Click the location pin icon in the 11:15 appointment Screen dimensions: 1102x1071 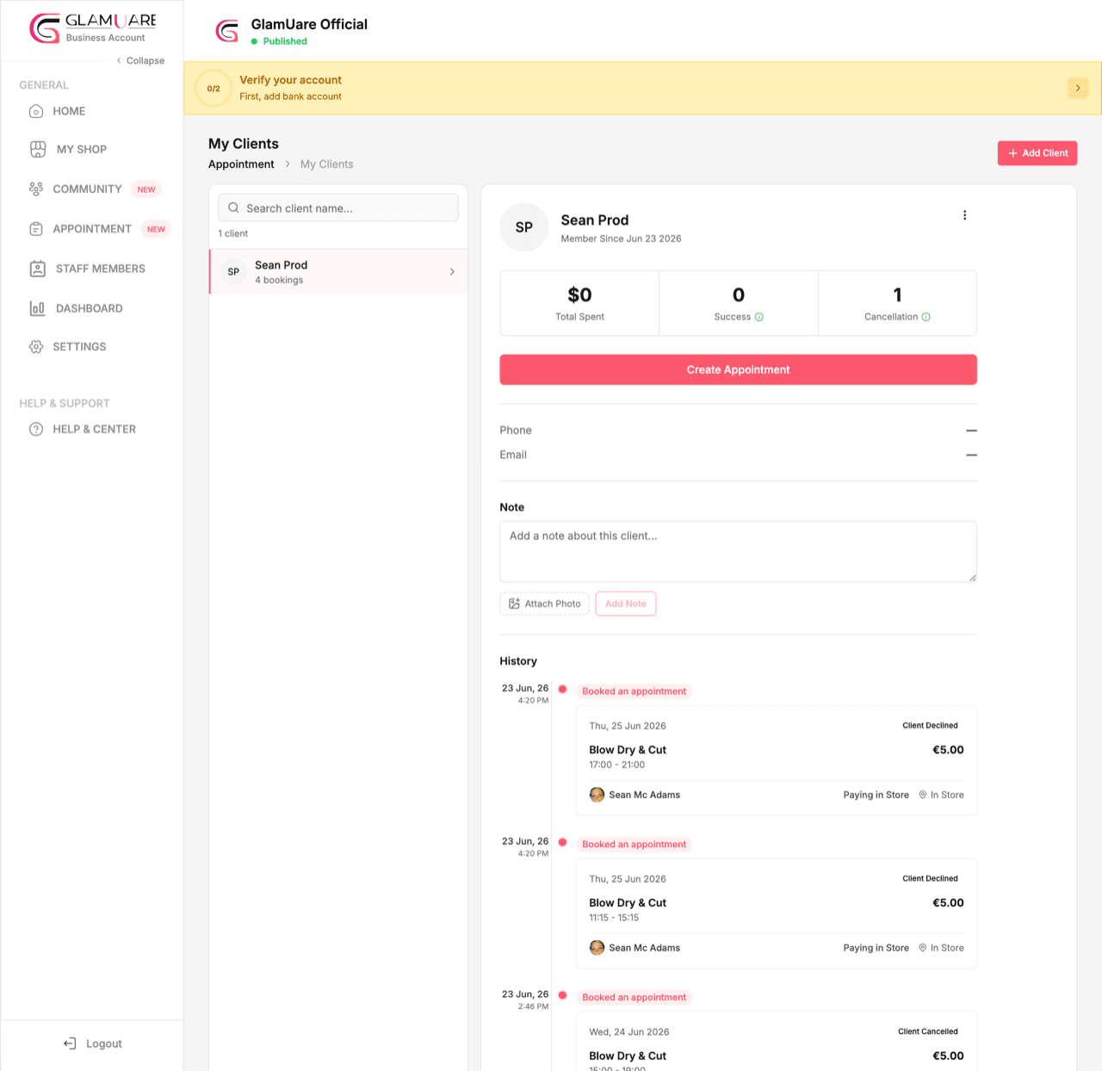coord(923,948)
